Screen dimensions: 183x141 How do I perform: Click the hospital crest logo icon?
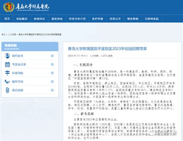pyautogui.click(x=9, y=7)
